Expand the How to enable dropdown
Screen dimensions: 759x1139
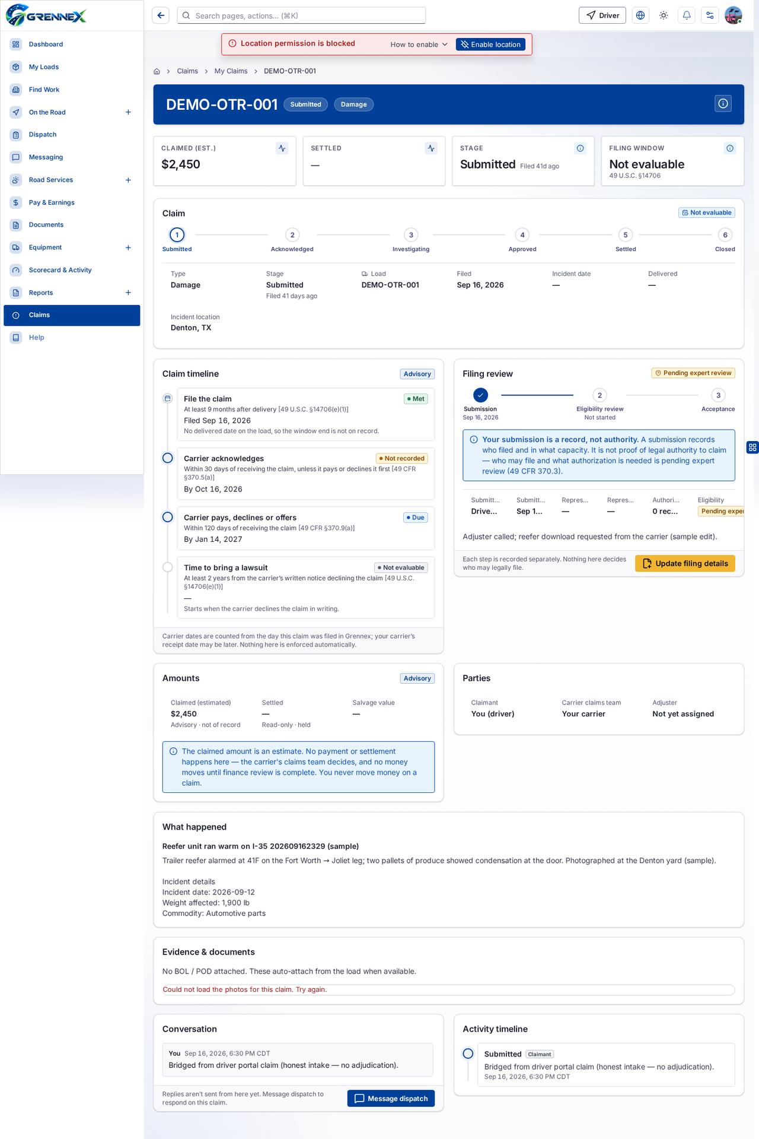(x=419, y=45)
